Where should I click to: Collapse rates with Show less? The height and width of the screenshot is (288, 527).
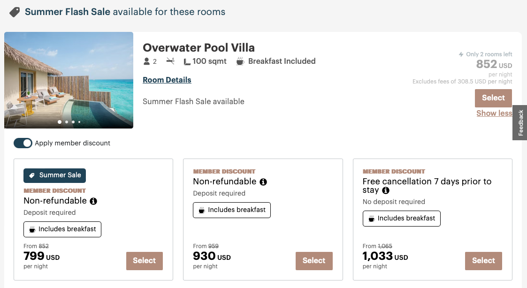pos(494,113)
